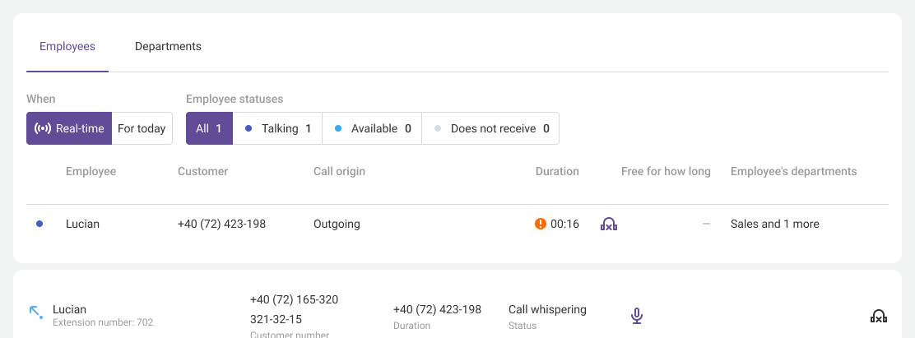Screen dimensions: 915x338
Task: Select Lucian employee name in table row
Action: click(82, 224)
